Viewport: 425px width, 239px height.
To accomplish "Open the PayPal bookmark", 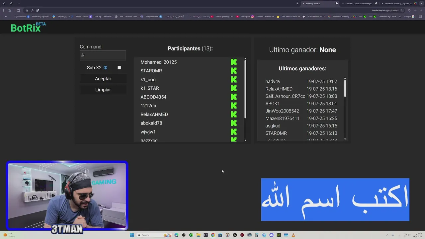I will coord(65,17).
